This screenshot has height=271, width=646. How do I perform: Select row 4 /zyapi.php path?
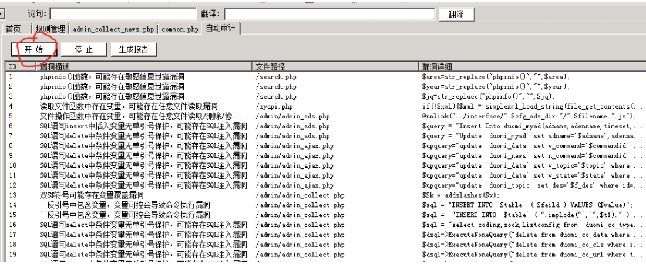[274, 106]
